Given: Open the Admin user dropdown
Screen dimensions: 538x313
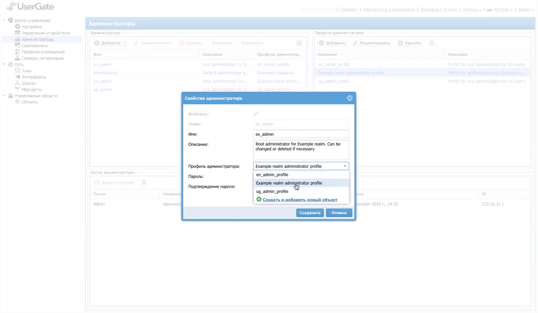Looking at the screenshot, I should (525, 10).
